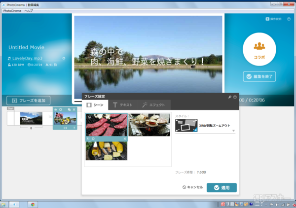Click the beat count 8 under BBQ phrase
This screenshot has height=208, width=296.
[31, 128]
